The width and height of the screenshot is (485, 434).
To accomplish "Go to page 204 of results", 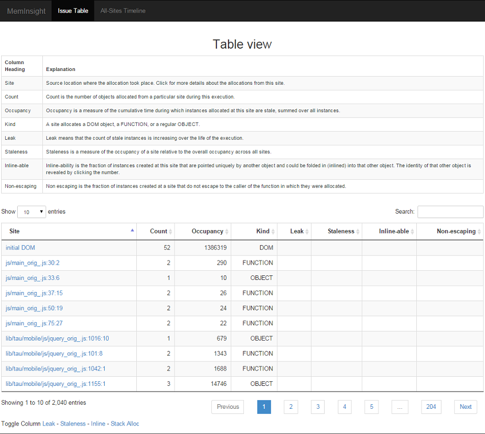I will pyautogui.click(x=431, y=407).
